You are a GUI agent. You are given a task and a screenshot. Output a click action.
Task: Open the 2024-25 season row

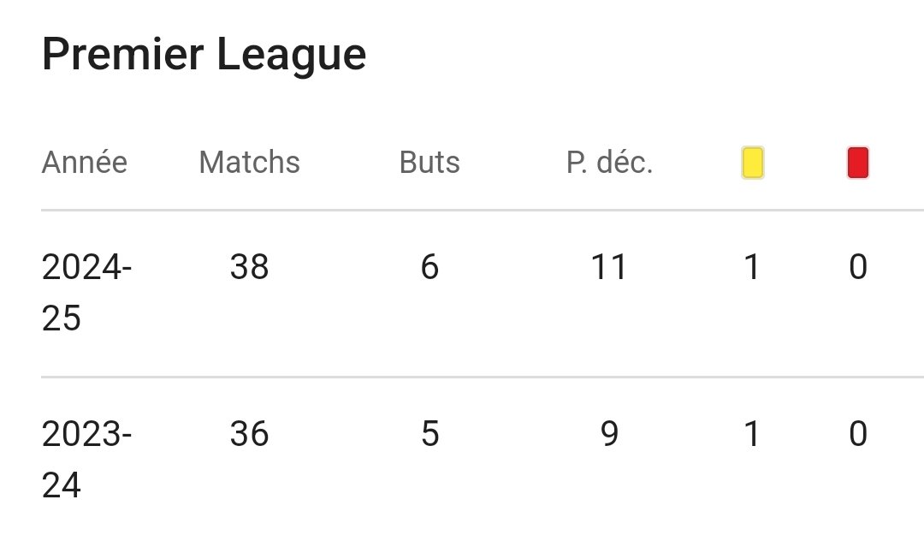(483, 293)
